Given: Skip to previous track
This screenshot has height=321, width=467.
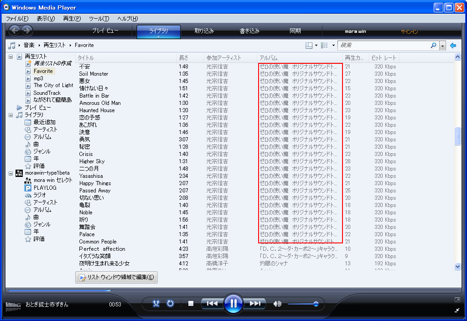Looking at the screenshot, I should [x=212, y=303].
